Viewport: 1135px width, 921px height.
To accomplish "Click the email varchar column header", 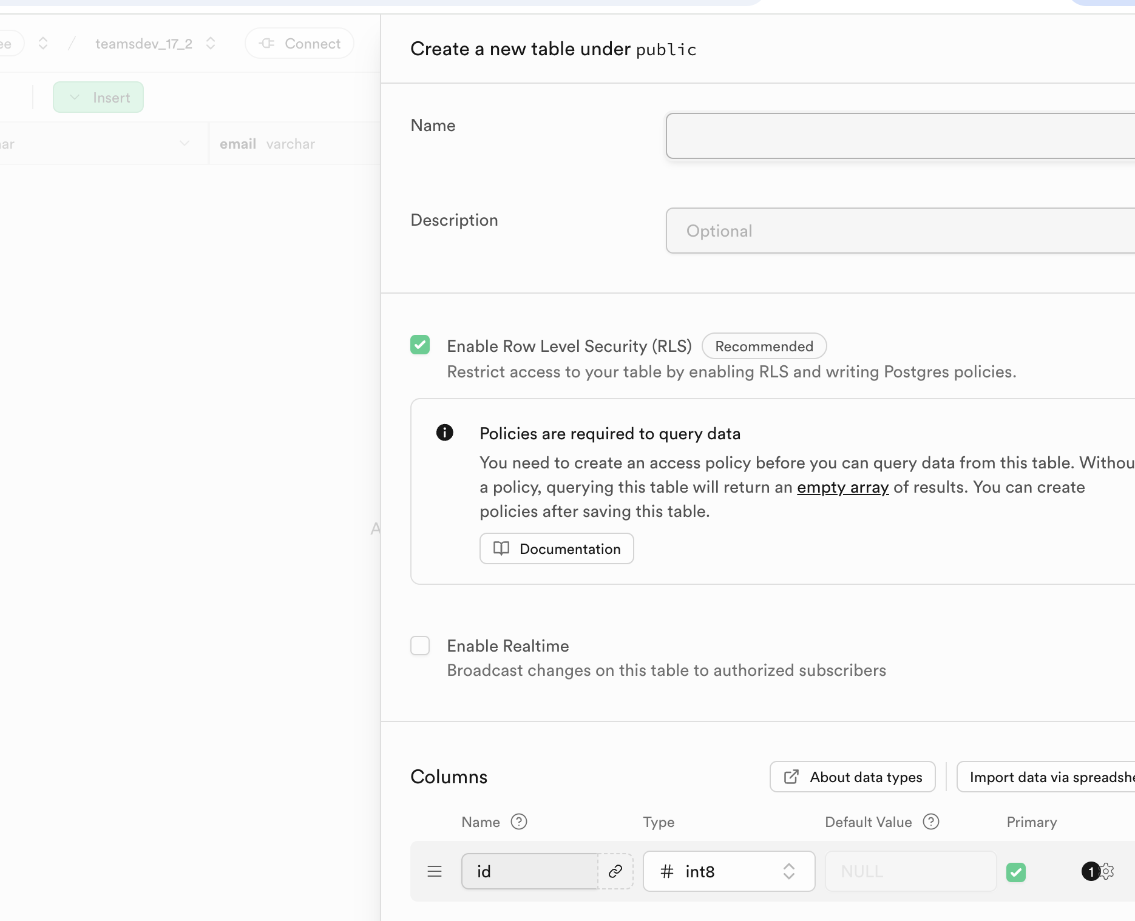I will point(267,144).
